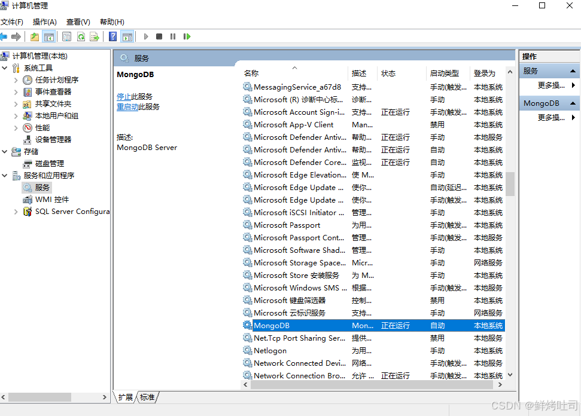
Task: Expand the 共享文件夹 node arrow
Action: [16, 104]
